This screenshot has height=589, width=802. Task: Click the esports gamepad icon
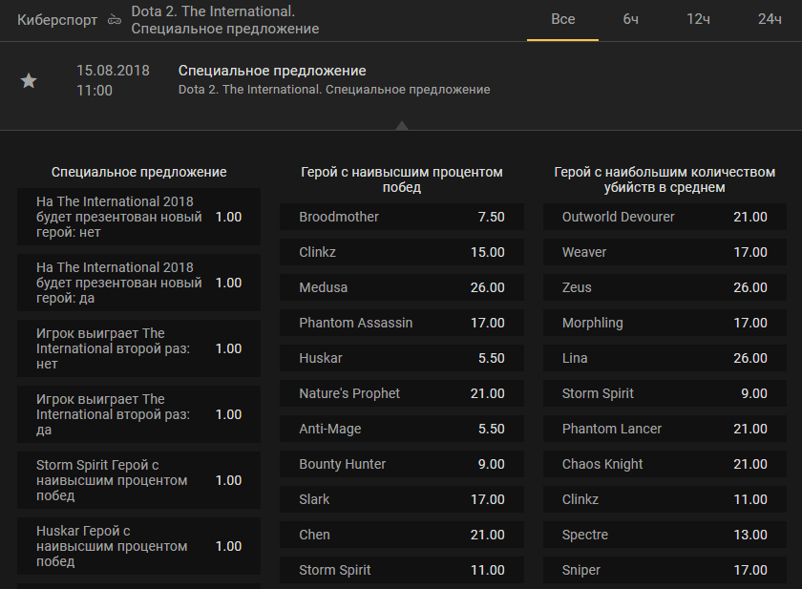tap(115, 20)
